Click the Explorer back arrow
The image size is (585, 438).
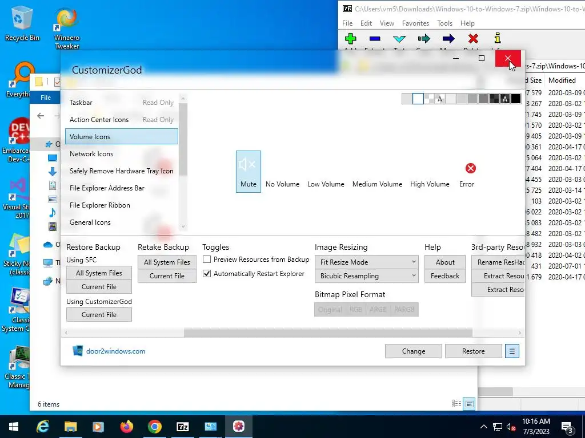click(41, 116)
